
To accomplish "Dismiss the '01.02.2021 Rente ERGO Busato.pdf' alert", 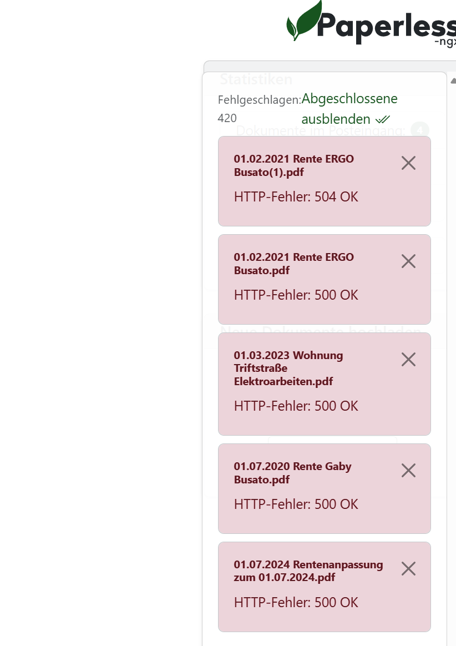I will 408,261.
